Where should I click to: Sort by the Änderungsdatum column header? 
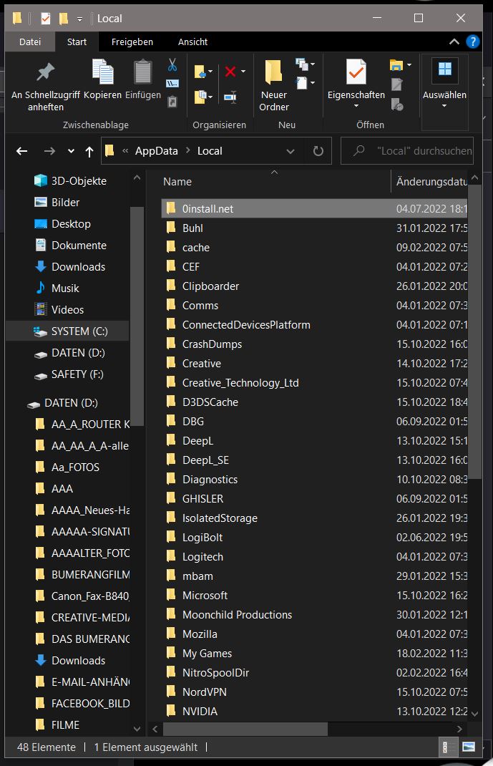coord(431,182)
